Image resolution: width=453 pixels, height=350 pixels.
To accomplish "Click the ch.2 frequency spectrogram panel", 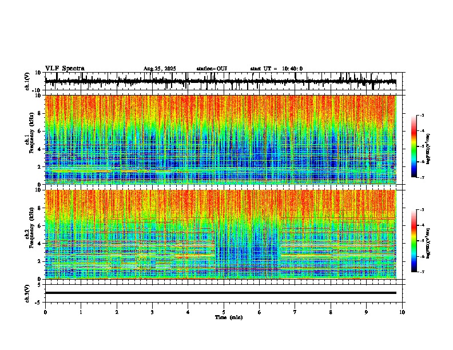I will [224, 234].
